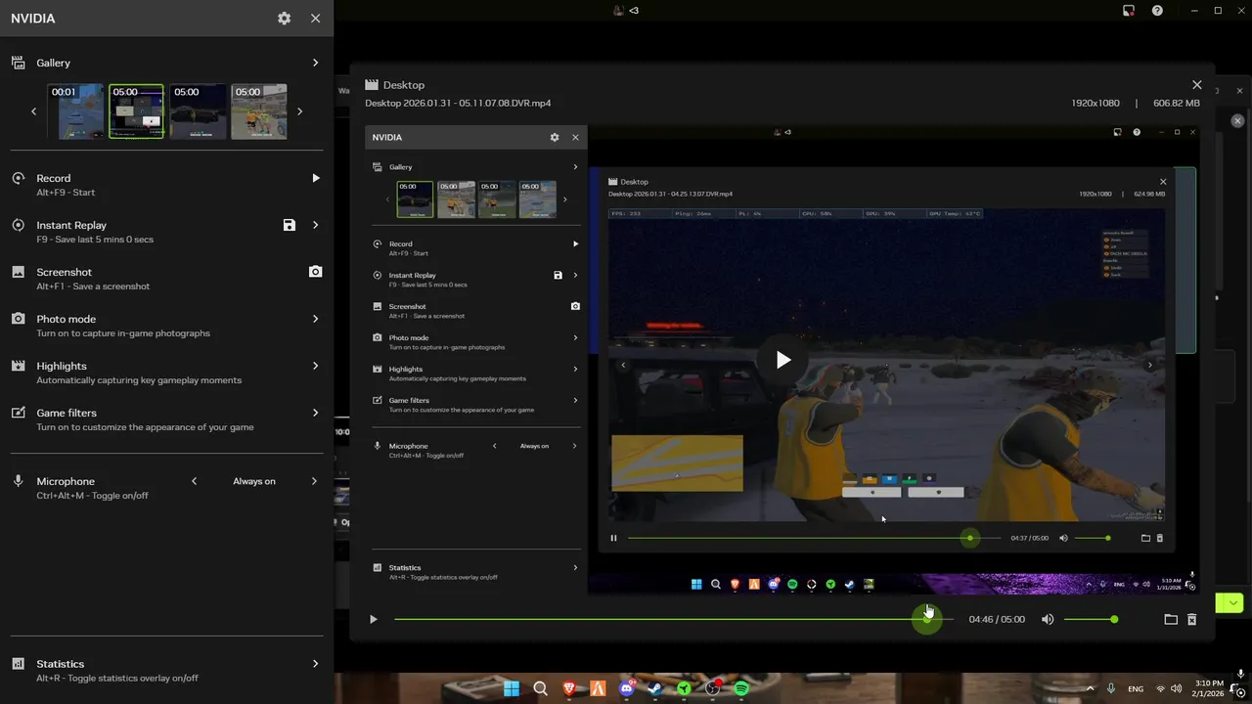1252x704 pixels.
Task: Expand the Instant Replay options chevron
Action: 315,225
